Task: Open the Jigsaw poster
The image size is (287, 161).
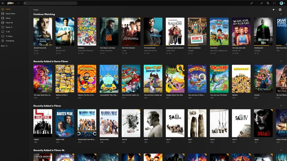Action: coord(263,123)
